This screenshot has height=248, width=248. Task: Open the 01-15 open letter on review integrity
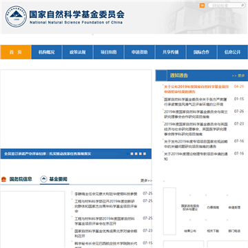click(x=196, y=102)
